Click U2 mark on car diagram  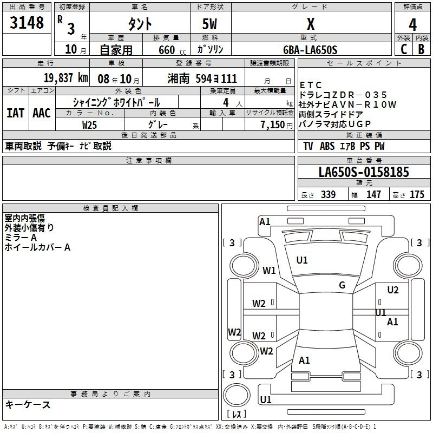(393, 290)
